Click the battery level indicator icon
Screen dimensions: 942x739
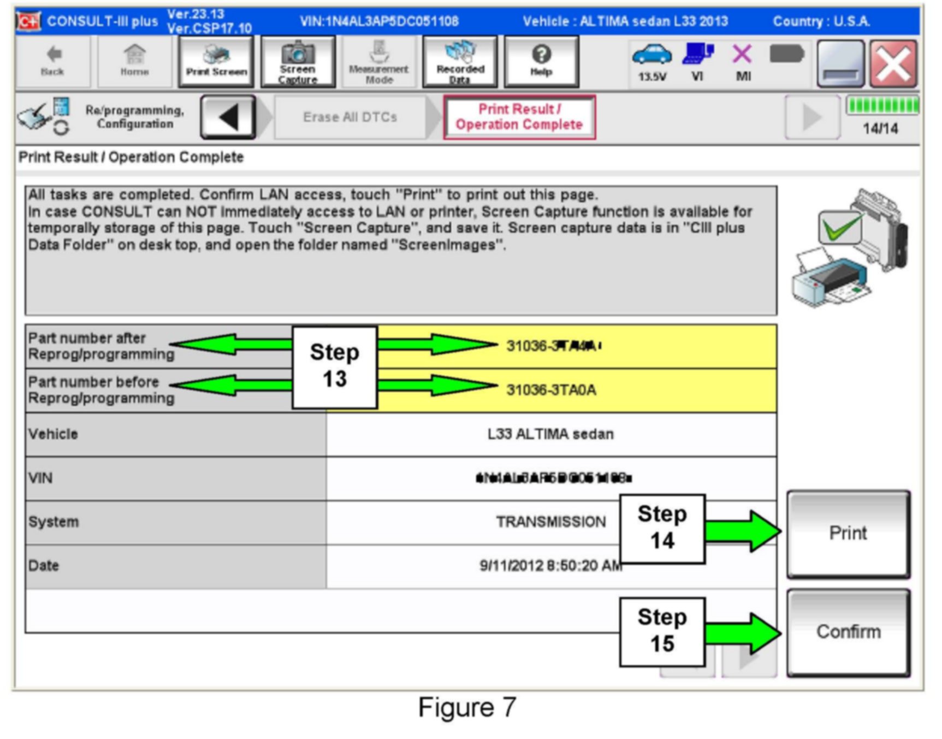click(x=786, y=55)
